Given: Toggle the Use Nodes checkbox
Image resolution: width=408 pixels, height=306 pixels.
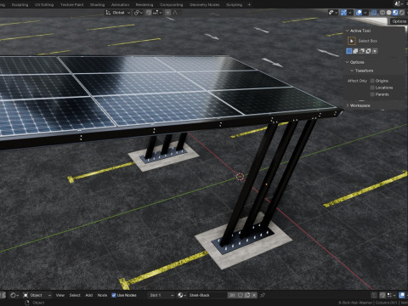Looking at the screenshot, I should coord(114,295).
